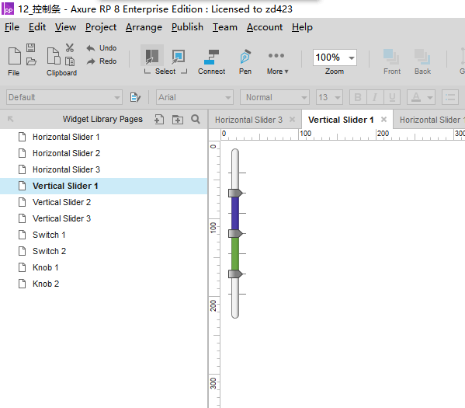Viewport: 465px width, 408px height.
Task: Activate the Select Intersected mode icon
Action: click(x=152, y=56)
